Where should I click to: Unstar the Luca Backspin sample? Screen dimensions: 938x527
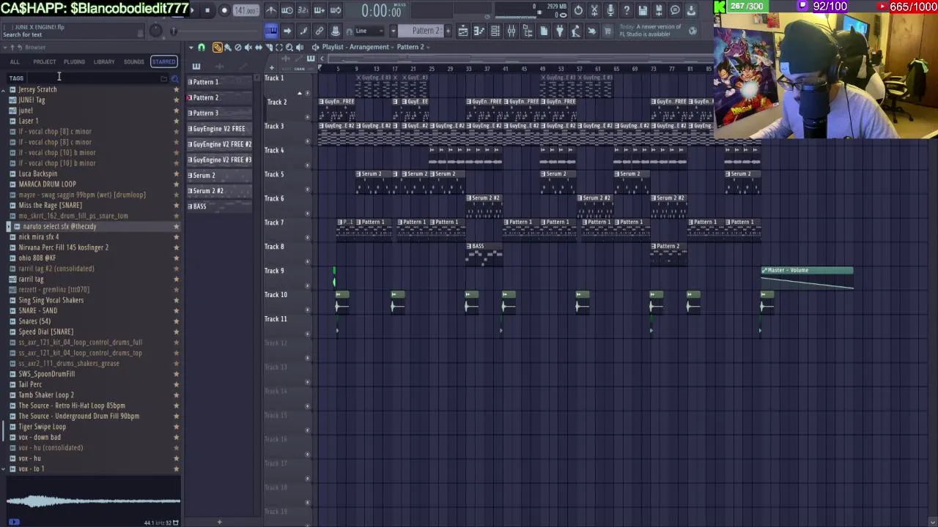176,173
